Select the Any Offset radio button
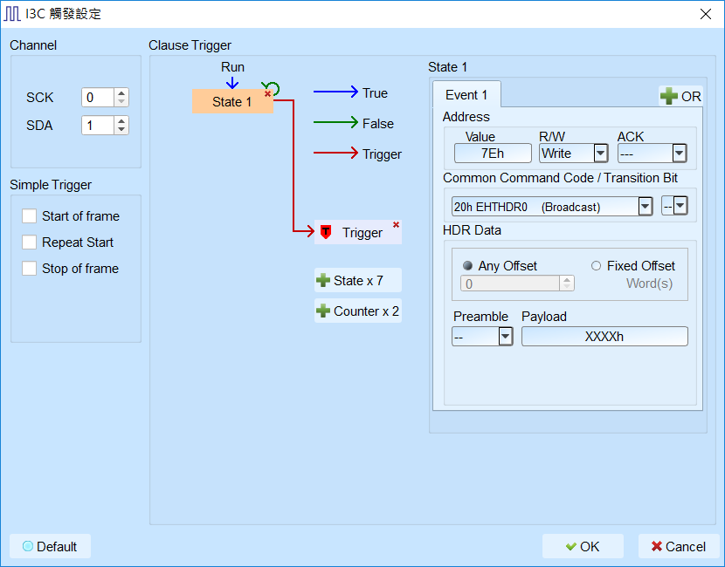The height and width of the screenshot is (567, 725). (468, 266)
